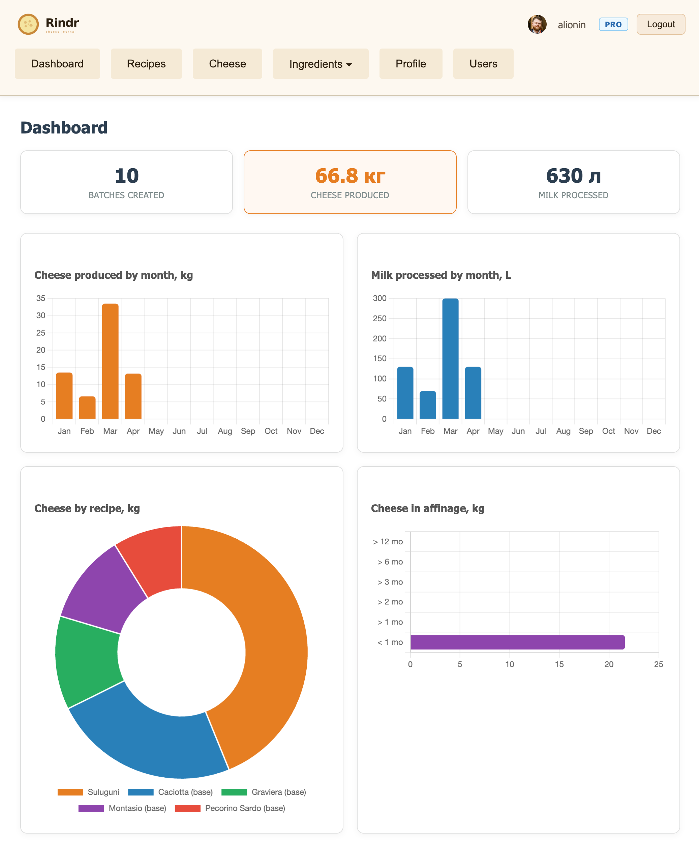Click the alionin profile avatar
This screenshot has height=842, width=699.
[537, 24]
